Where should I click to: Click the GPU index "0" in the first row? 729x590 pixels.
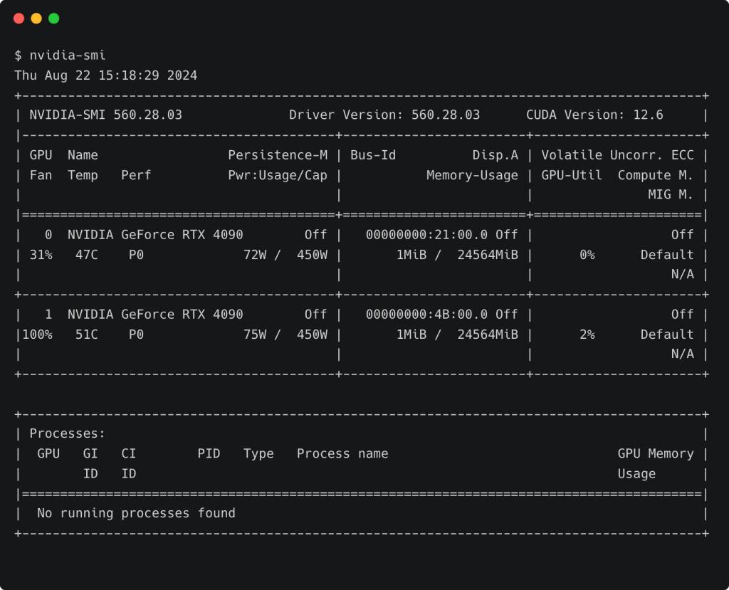pos(48,235)
